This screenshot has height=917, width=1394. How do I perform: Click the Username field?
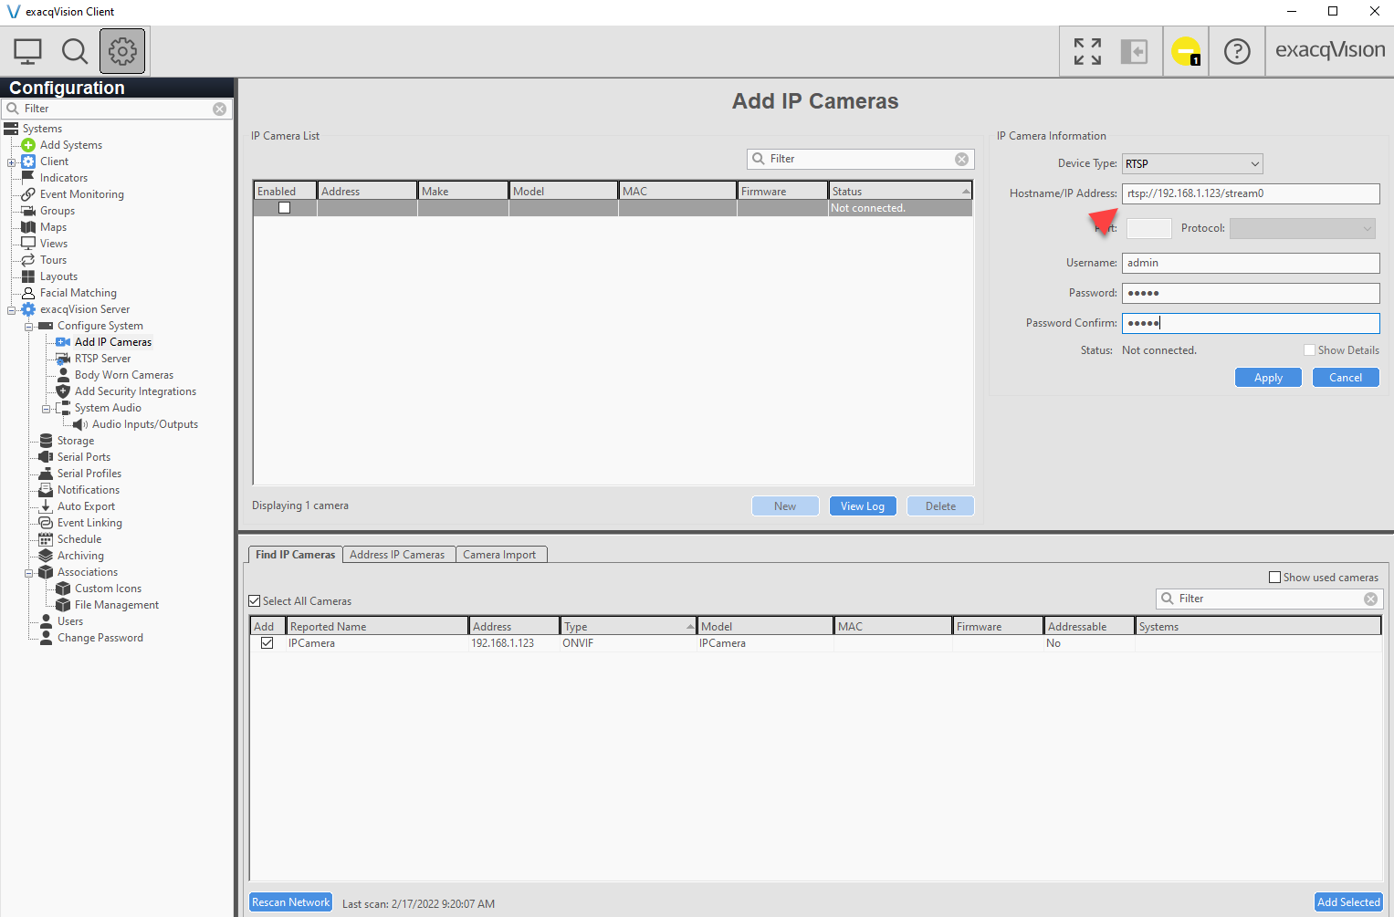coord(1251,263)
